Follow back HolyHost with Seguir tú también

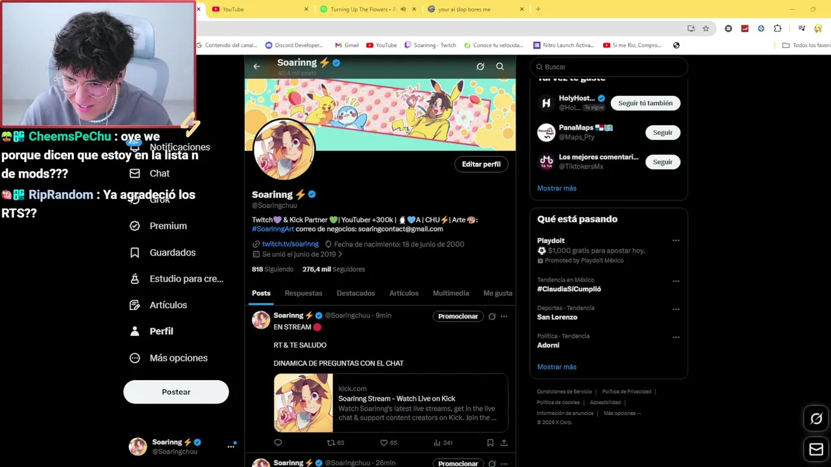point(645,103)
